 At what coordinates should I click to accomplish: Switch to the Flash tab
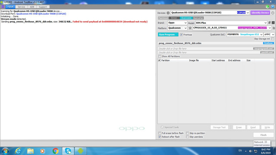pyautogui.click(x=10, y=7)
